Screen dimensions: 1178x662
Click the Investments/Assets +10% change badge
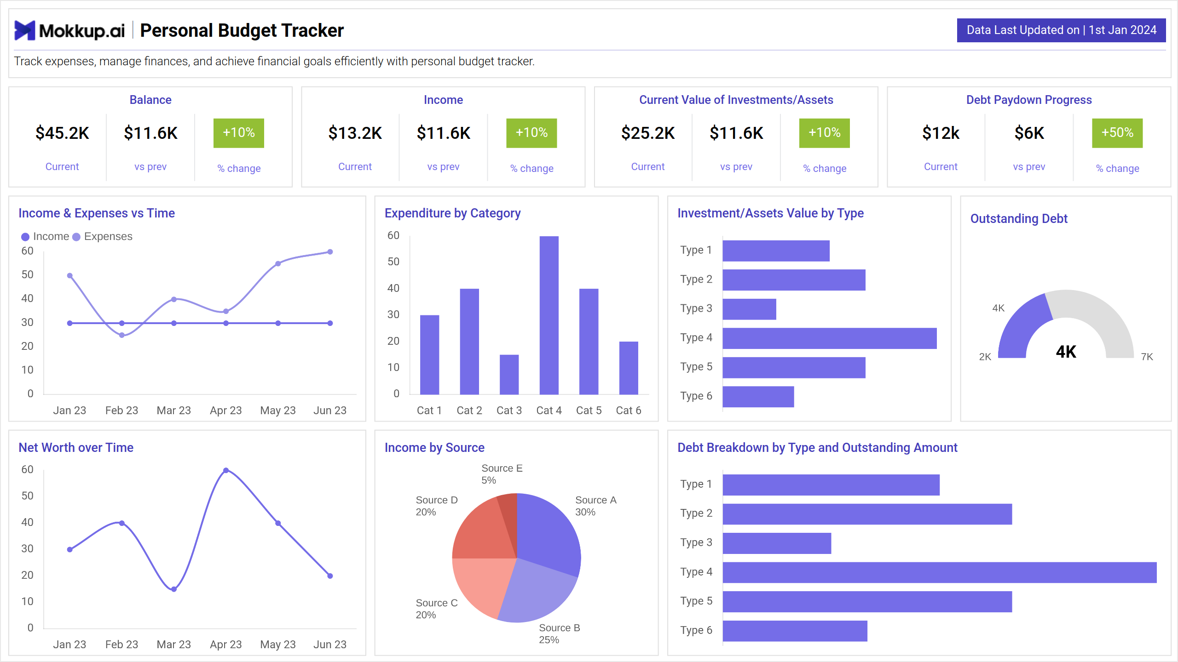[x=825, y=133]
